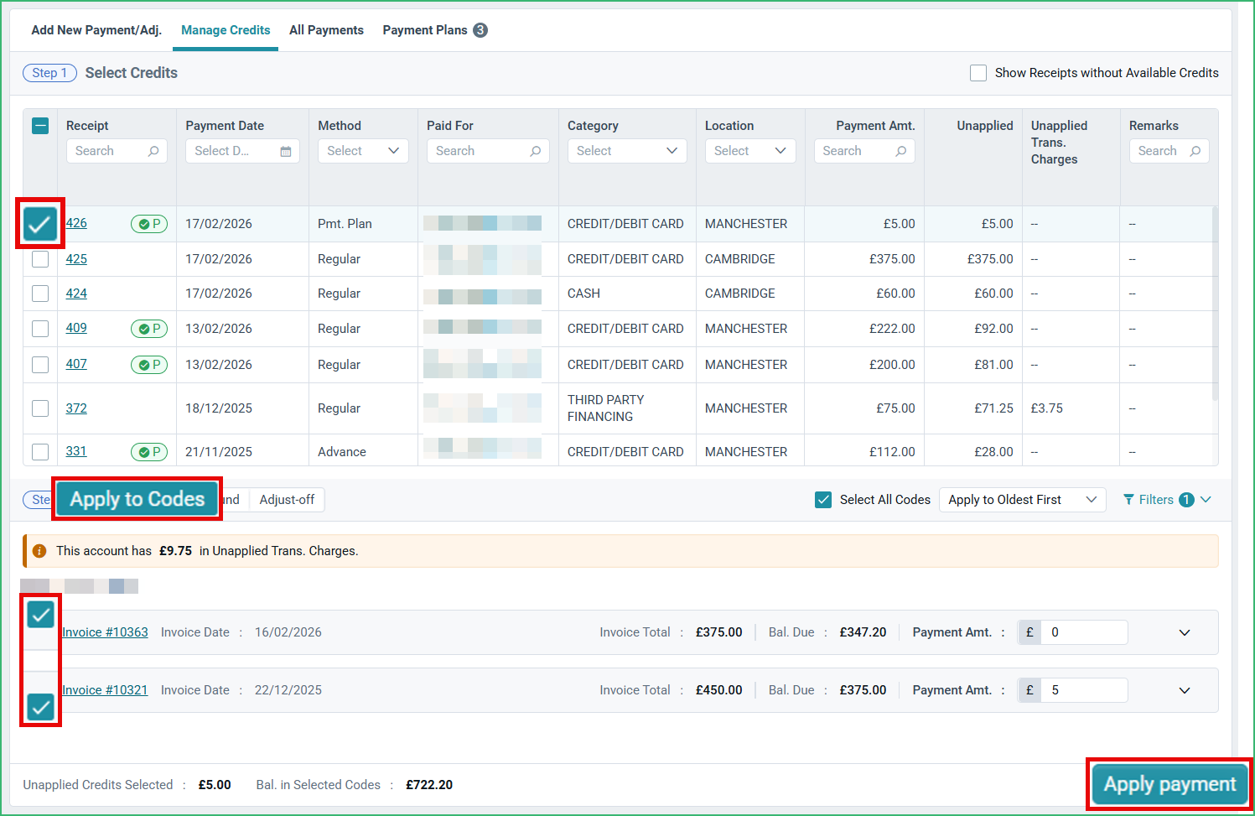Open the Payment Plans tab
Screen dimensions: 1255x816
pyautogui.click(x=434, y=30)
